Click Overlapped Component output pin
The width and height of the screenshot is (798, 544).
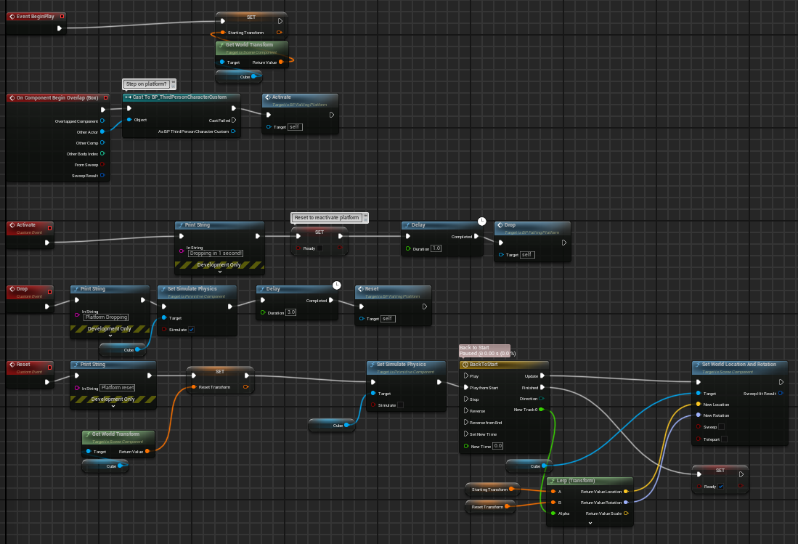click(102, 121)
